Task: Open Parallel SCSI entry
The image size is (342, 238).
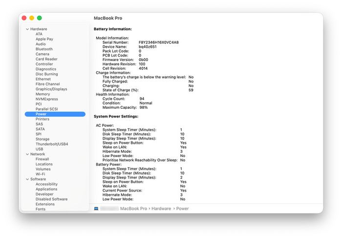Action: [47, 109]
